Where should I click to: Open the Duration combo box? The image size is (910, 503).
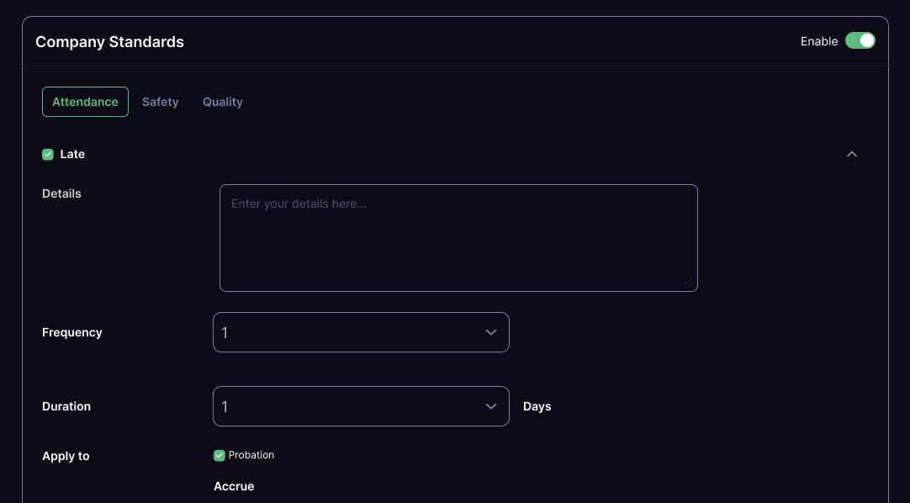[361, 407]
